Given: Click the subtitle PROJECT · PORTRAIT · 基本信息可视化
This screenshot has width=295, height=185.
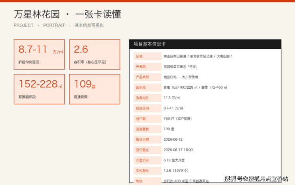Looking at the screenshot, I should (59, 25).
